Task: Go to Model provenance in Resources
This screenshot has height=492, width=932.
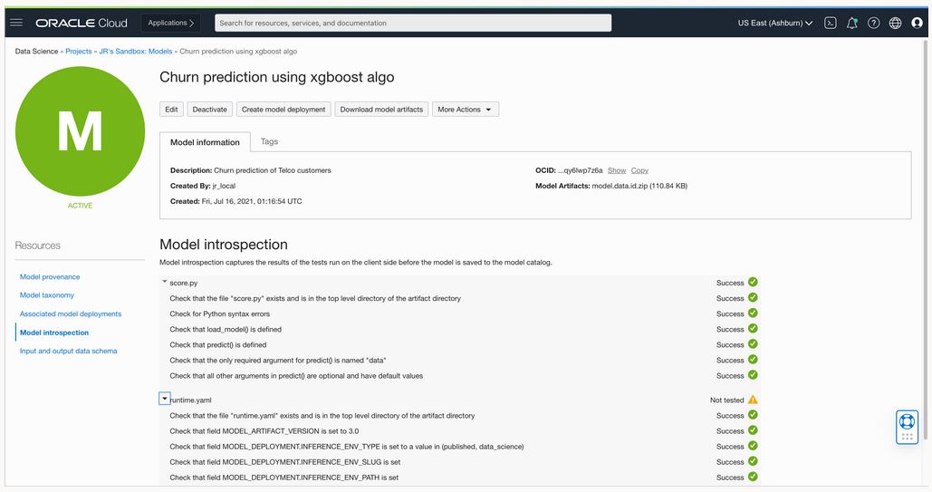Action: click(x=50, y=277)
